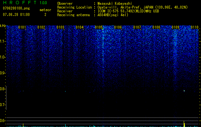Click the Receiving Location label
This screenshot has width=201, height=127.
point(74,7)
